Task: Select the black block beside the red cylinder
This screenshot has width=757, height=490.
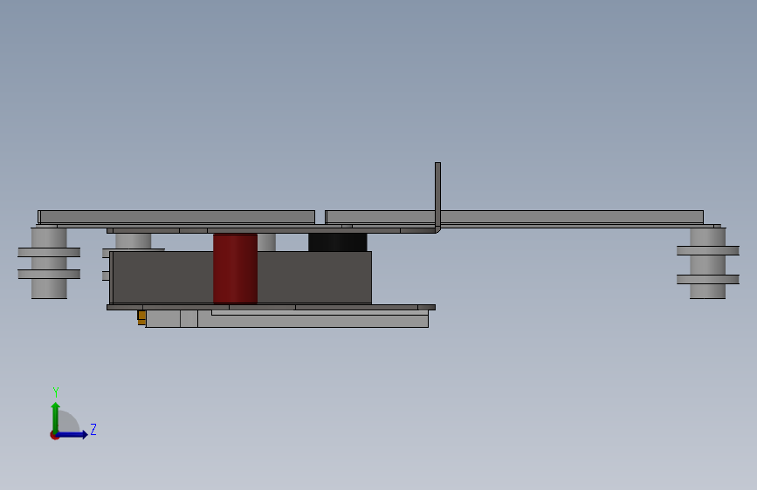Action: click(338, 242)
